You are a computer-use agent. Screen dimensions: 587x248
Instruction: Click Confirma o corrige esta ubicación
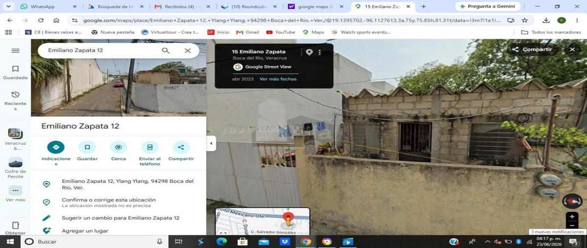pyautogui.click(x=109, y=200)
